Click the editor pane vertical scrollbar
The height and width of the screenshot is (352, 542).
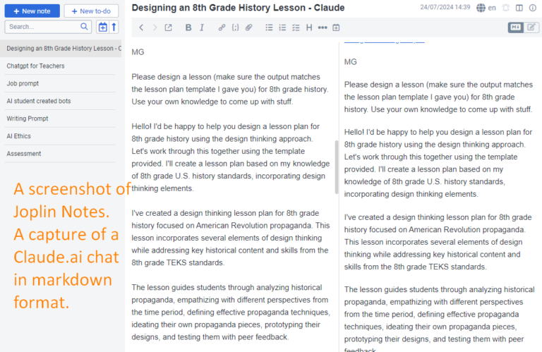coord(337,167)
